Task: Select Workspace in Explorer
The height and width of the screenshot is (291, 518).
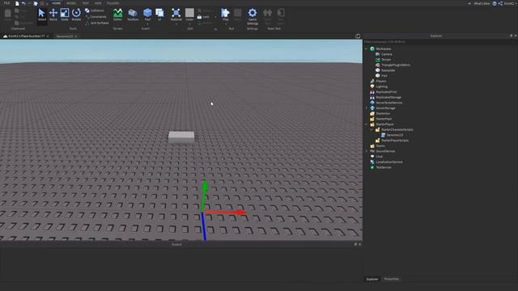Action: (383, 48)
